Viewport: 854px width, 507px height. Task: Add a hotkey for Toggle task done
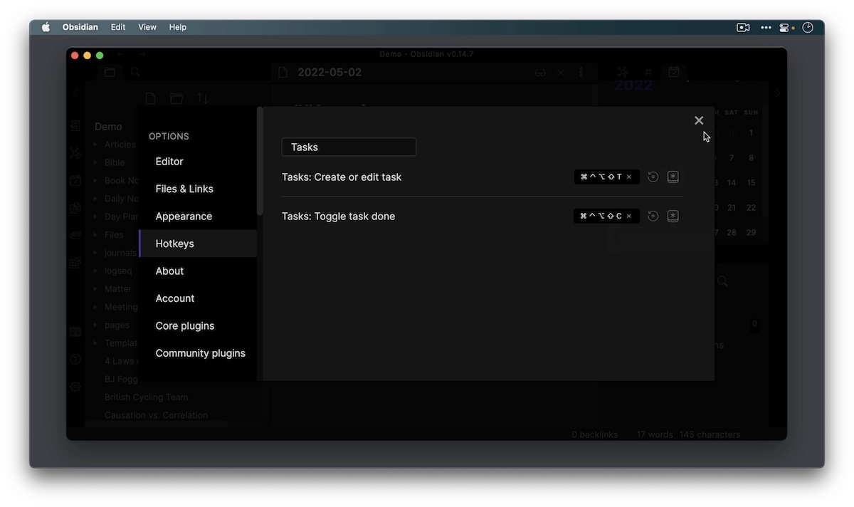pos(673,216)
